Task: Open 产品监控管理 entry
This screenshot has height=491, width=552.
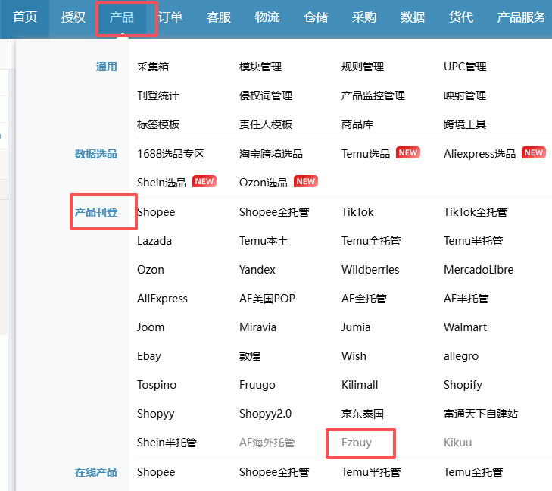Action: pos(373,95)
